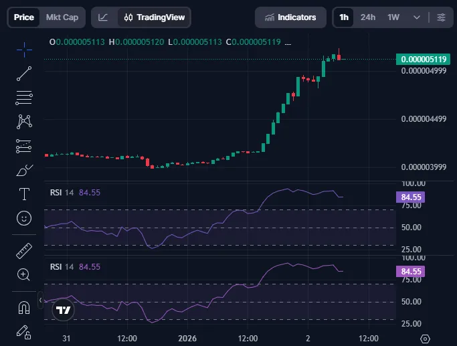Image resolution: width=457 pixels, height=346 pixels.
Task: Select the 24h timeframe
Action: coord(368,17)
